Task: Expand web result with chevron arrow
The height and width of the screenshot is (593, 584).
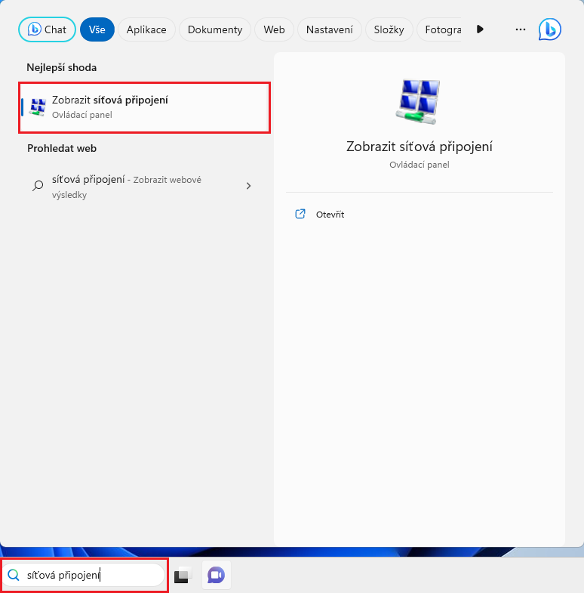Action: 248,186
